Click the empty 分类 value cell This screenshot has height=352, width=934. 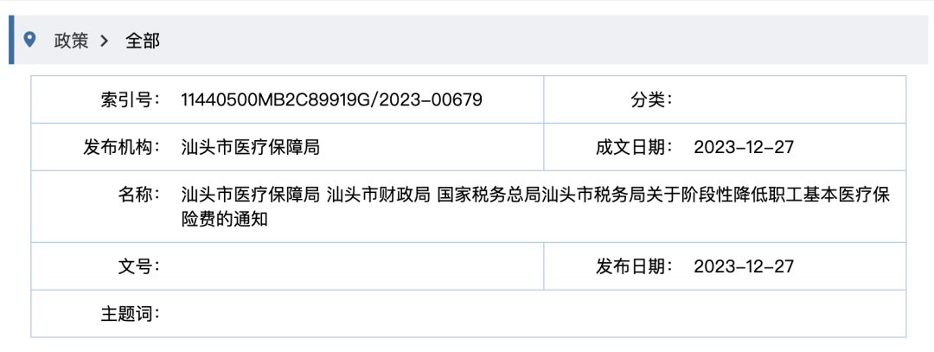[x=787, y=100]
